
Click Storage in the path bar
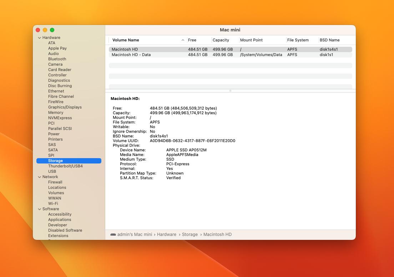tap(190, 235)
